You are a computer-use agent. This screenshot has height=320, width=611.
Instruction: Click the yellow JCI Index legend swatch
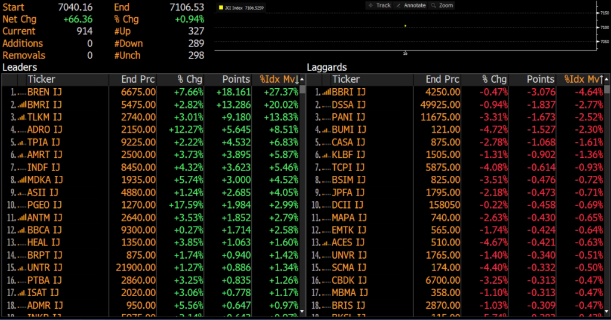(221, 8)
